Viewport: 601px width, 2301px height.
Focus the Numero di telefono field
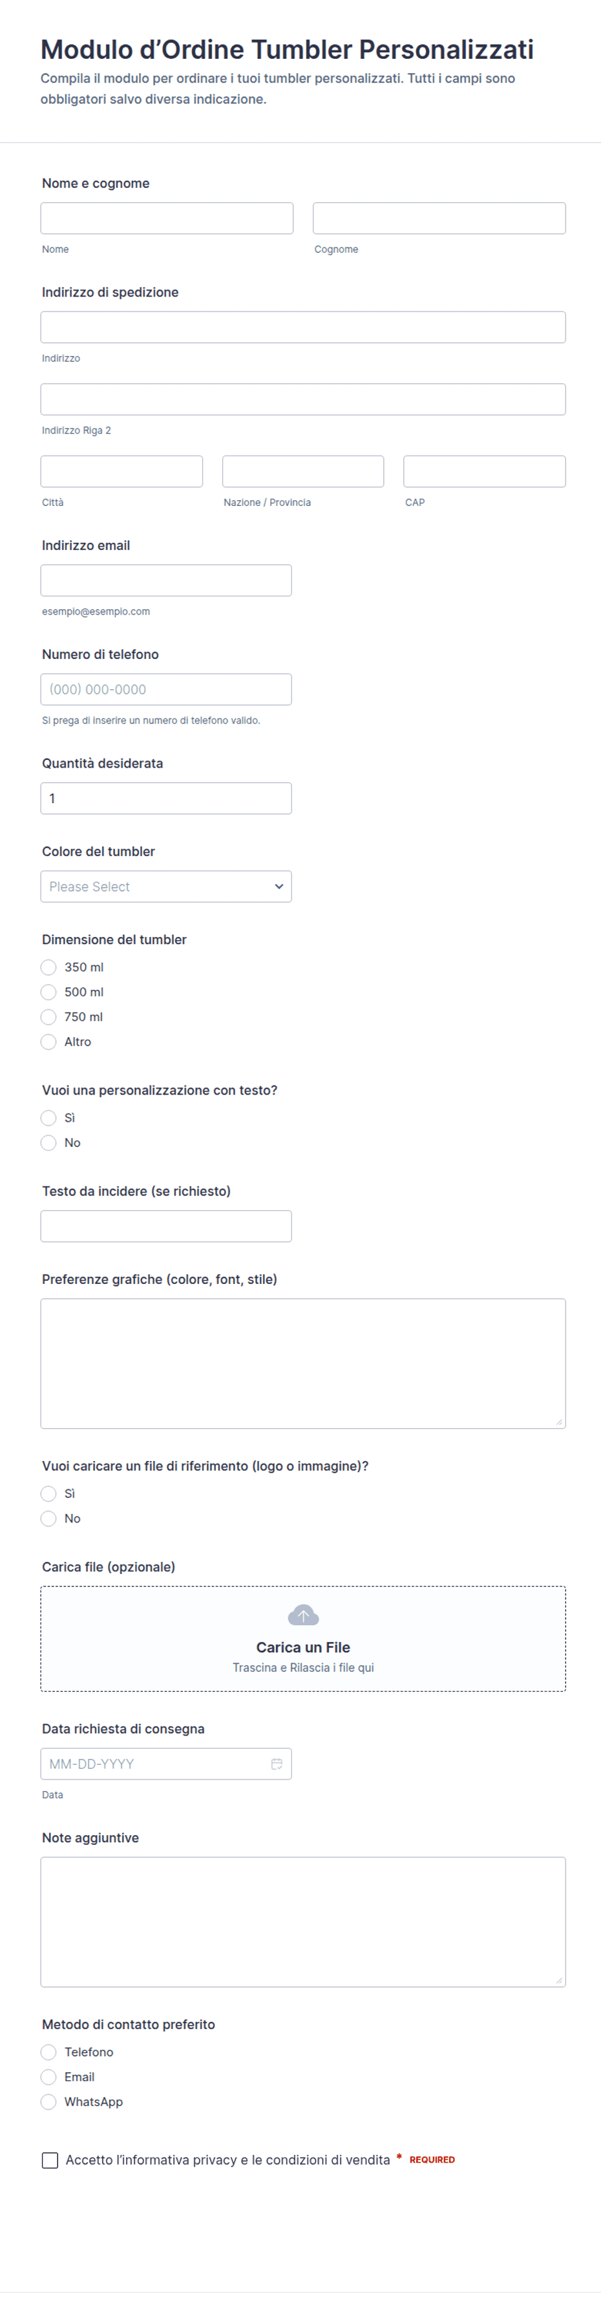click(x=166, y=689)
